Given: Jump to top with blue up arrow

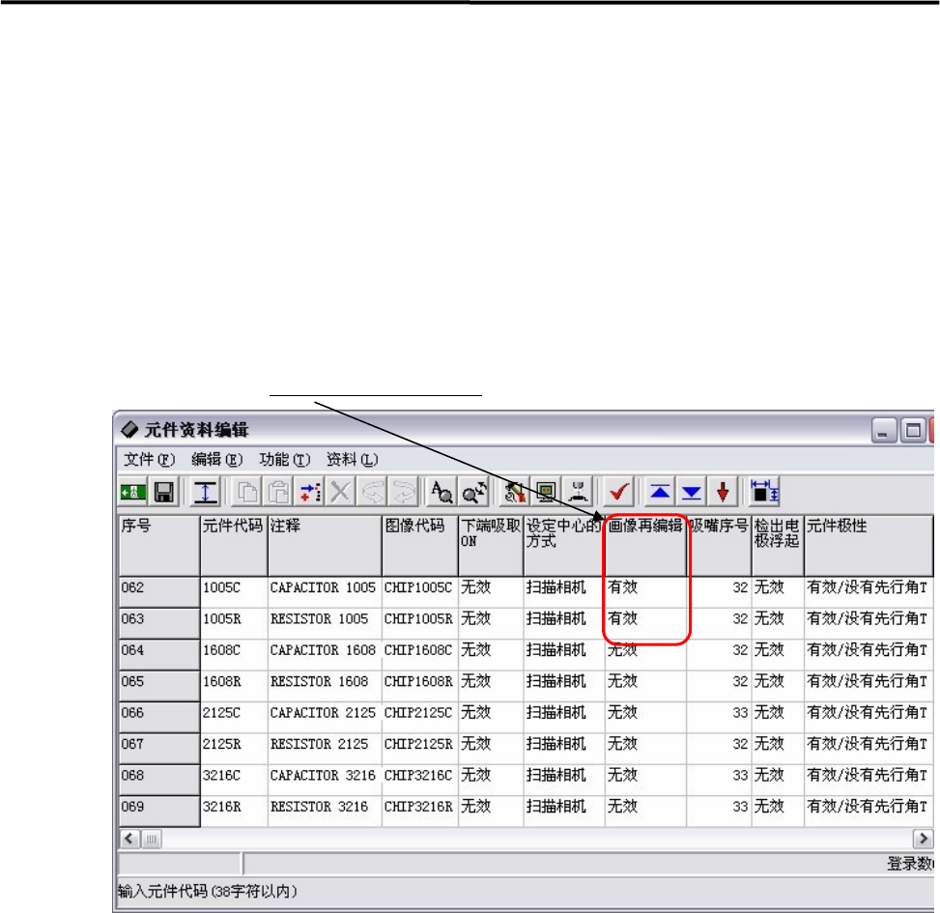Looking at the screenshot, I should point(660,492).
